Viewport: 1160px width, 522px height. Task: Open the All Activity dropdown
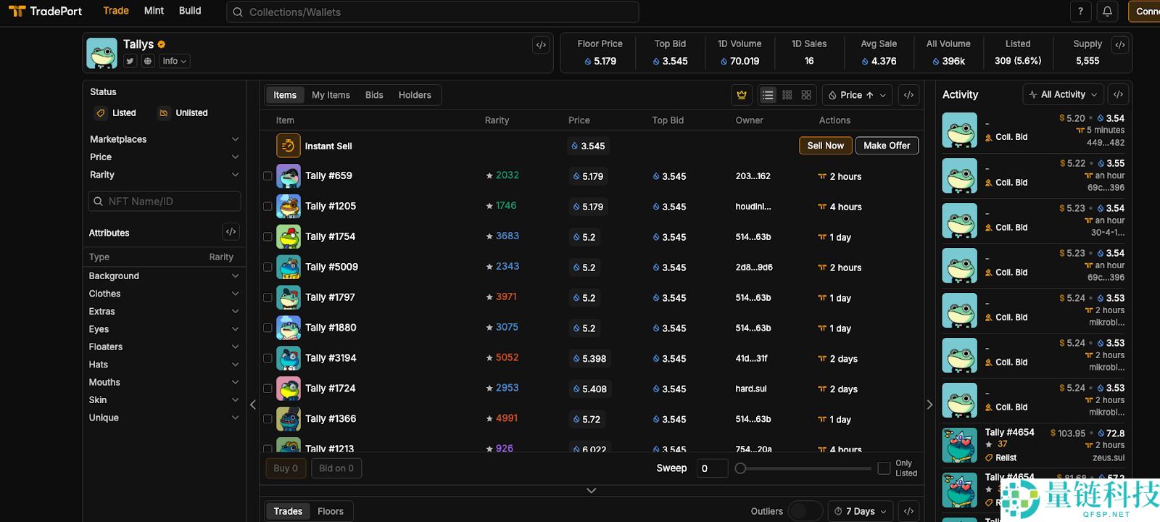(x=1063, y=94)
